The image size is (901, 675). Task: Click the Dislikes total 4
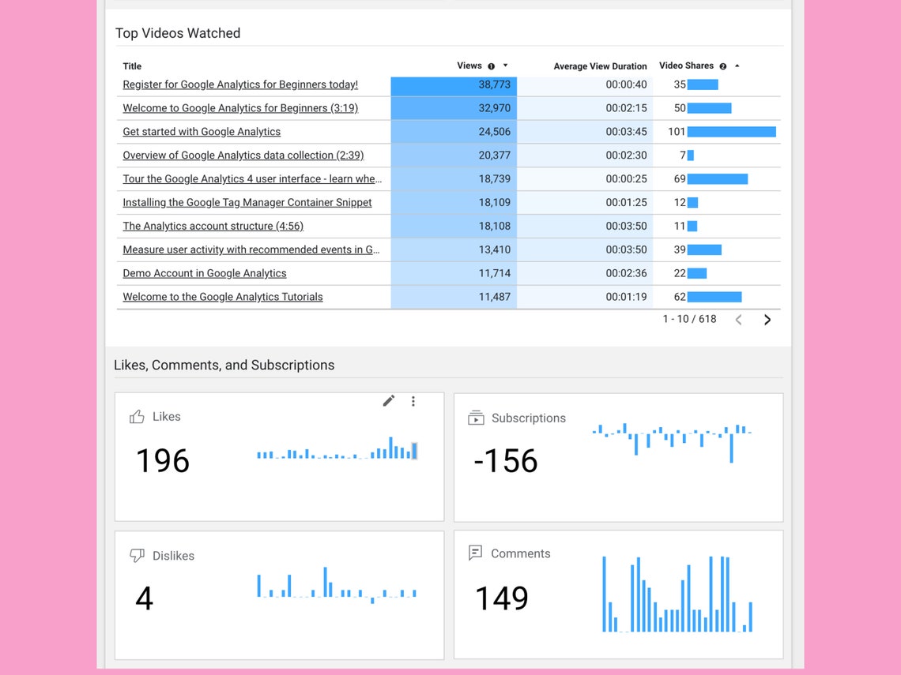tap(144, 598)
